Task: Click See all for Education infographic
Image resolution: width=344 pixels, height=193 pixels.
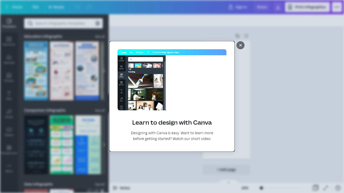Action: point(99,36)
